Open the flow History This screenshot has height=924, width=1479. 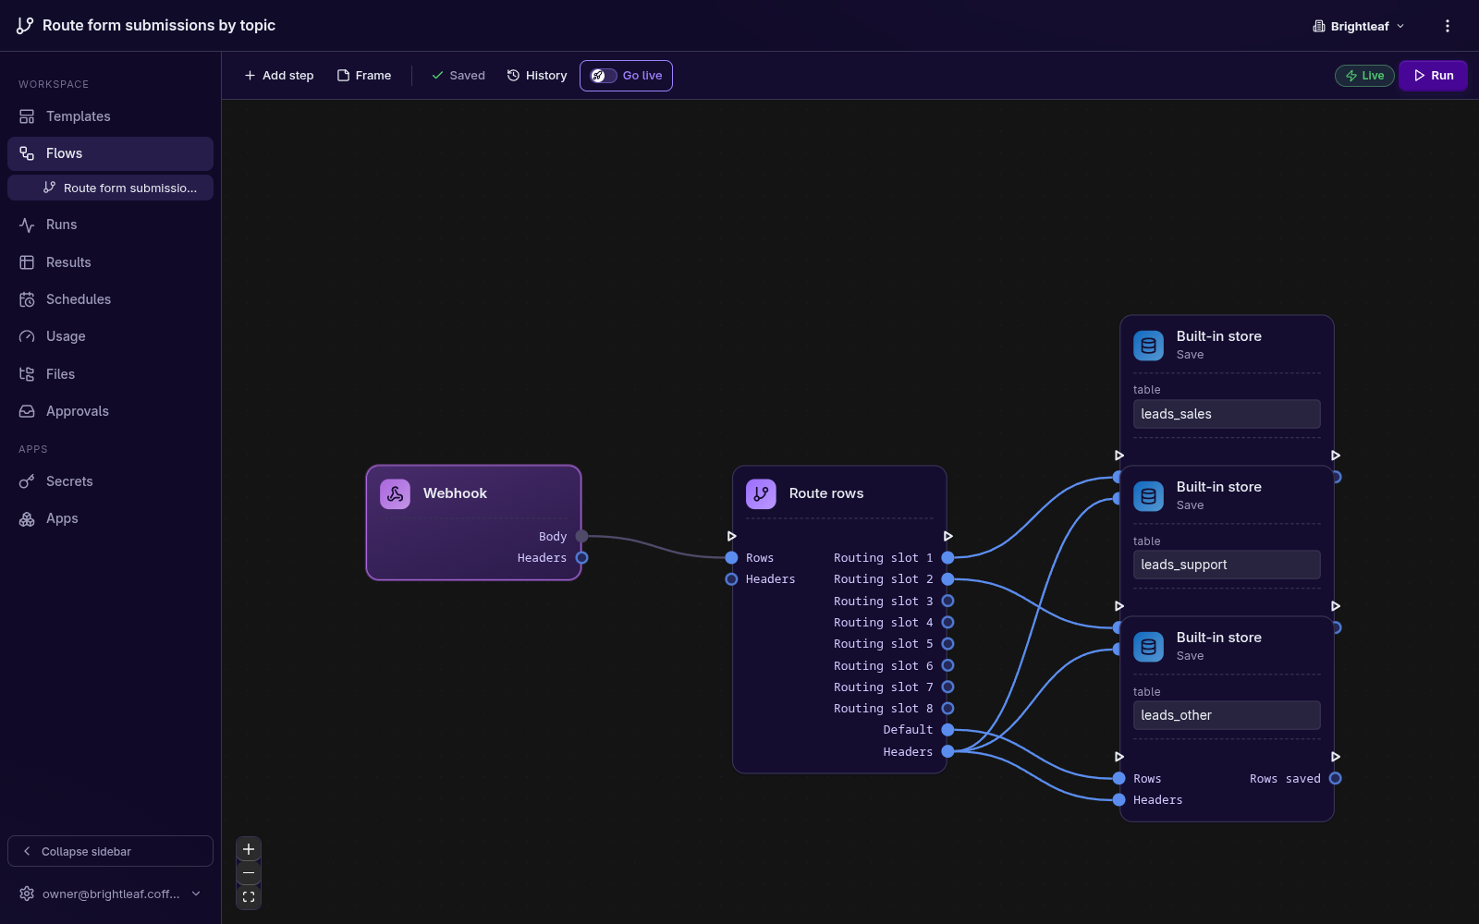(x=537, y=76)
